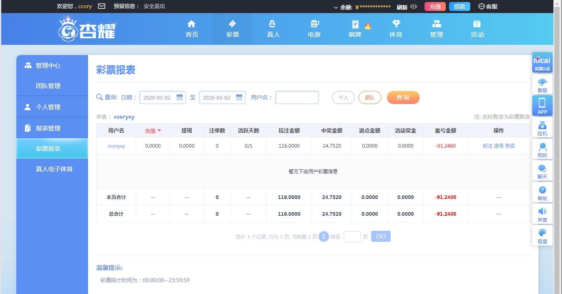Screen dimensions: 562x294
Task: Click 追号 in the ccoryxy row
Action: click(499, 146)
